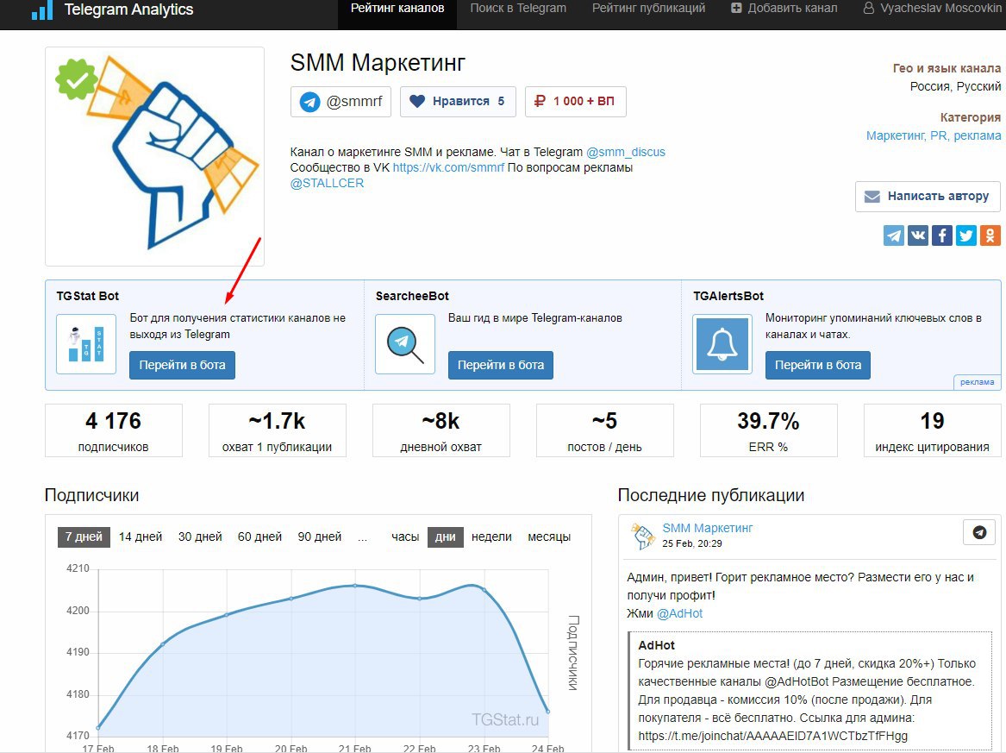Open the Поиск в Telegram tab
The height and width of the screenshot is (753, 1006).
[518, 9]
